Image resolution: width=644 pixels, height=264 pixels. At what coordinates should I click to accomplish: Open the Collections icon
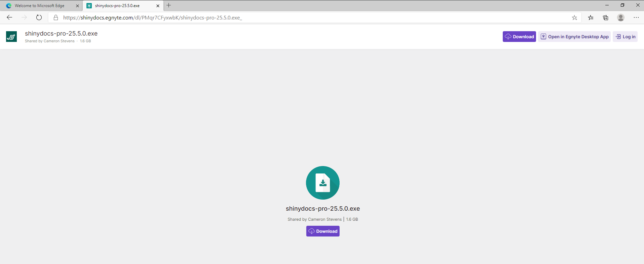(606, 17)
